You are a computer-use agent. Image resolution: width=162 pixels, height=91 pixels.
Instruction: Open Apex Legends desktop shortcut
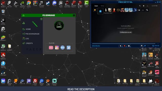point(157,65)
